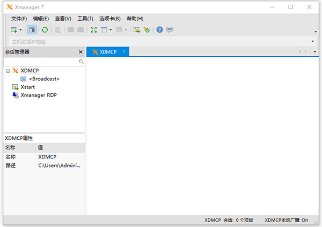The height and width of the screenshot is (227, 322).
Task: Open the 查看(V) menu
Action: 63,19
